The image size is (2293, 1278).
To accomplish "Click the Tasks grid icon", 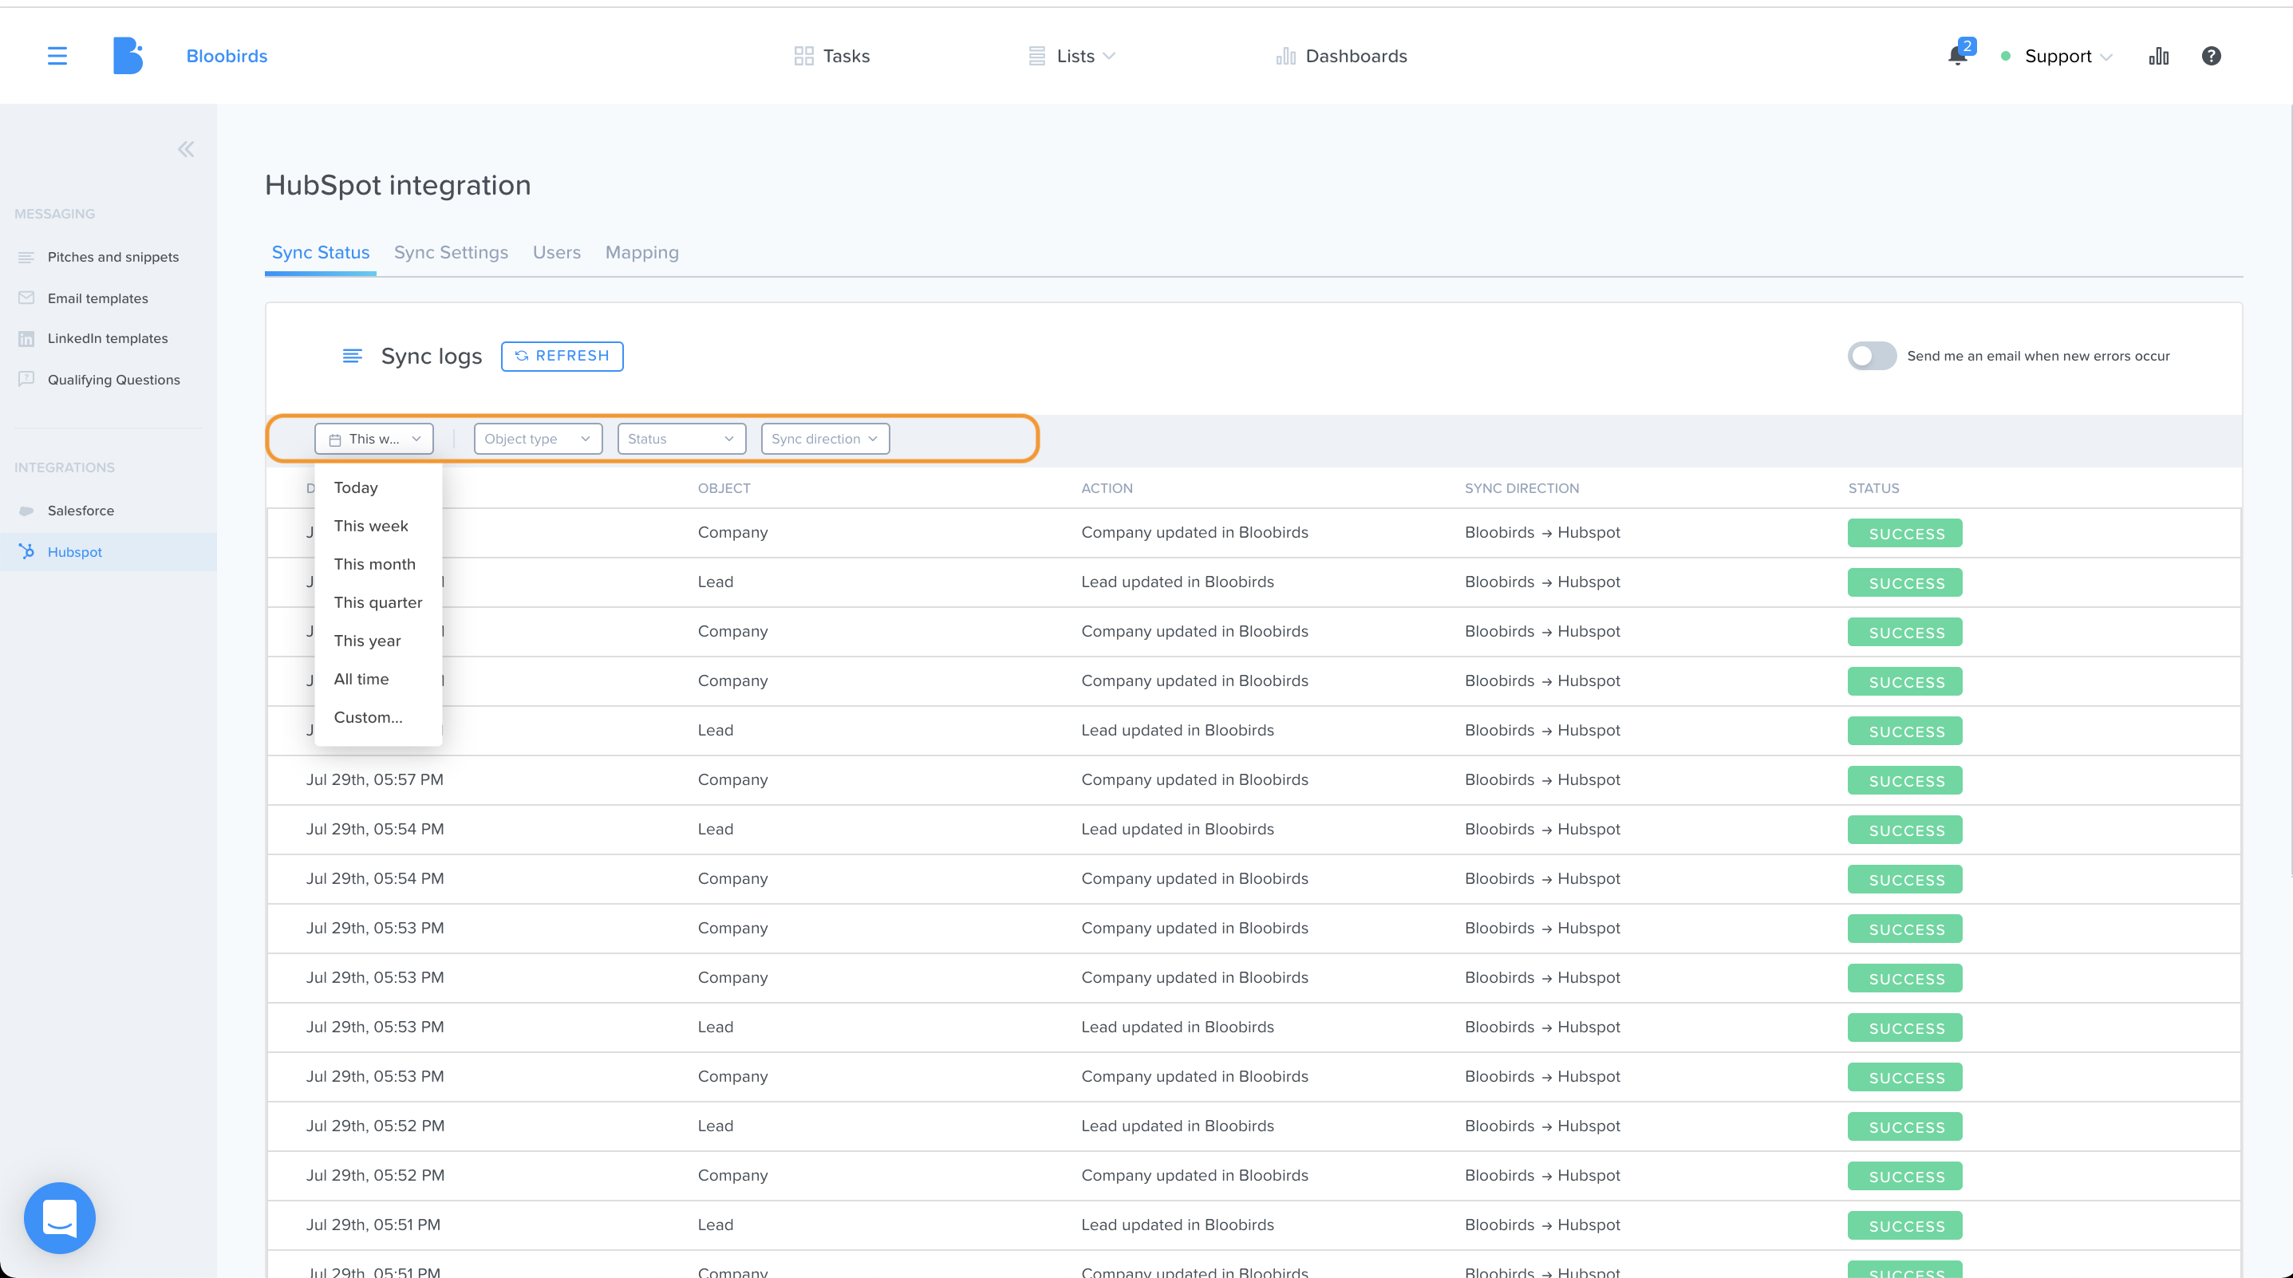I will coord(803,56).
